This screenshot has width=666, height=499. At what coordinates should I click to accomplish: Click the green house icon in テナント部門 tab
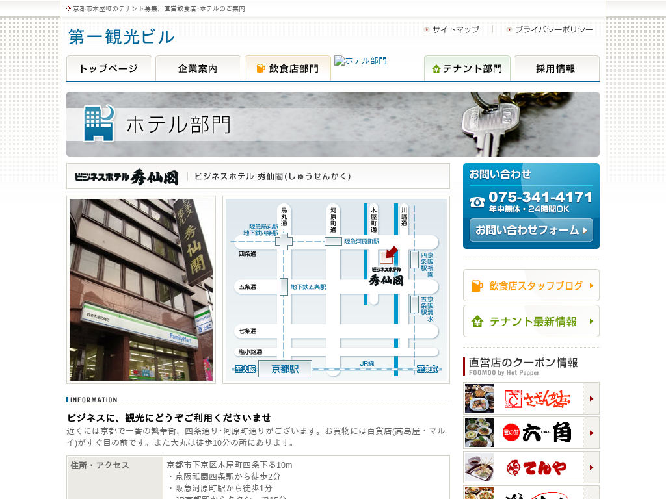436,69
